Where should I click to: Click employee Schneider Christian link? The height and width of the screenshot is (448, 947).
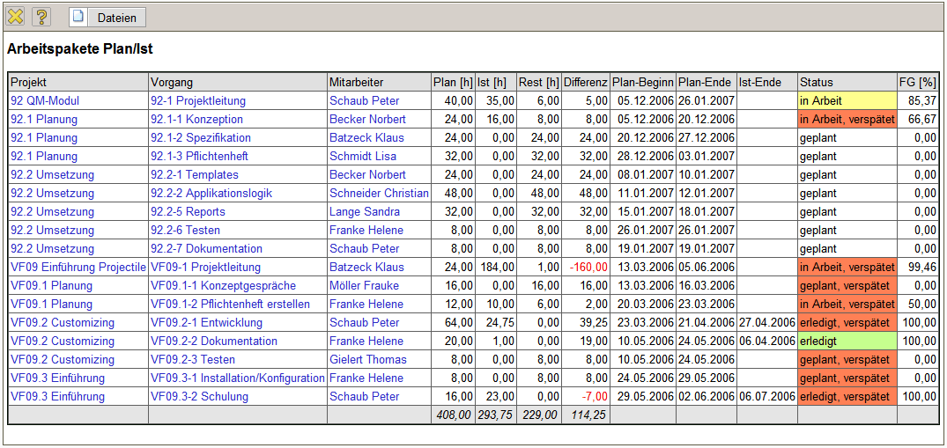pos(379,194)
